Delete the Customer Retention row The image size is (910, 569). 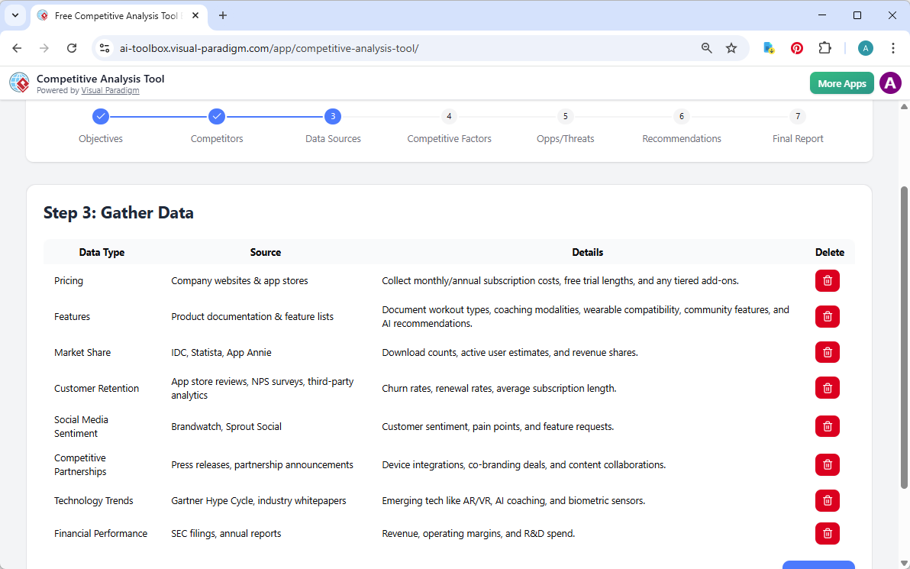[x=827, y=387]
